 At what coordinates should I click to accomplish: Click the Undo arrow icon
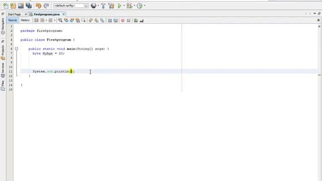tap(38, 6)
